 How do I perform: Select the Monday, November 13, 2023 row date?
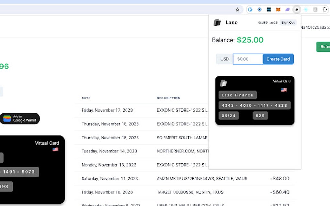pyautogui.click(x=109, y=165)
